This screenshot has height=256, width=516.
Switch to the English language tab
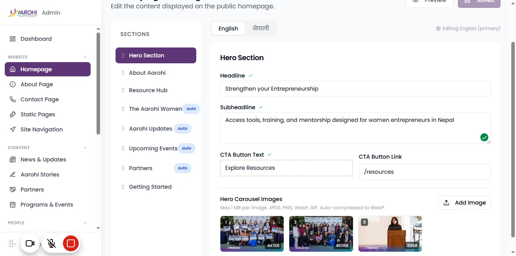(228, 28)
